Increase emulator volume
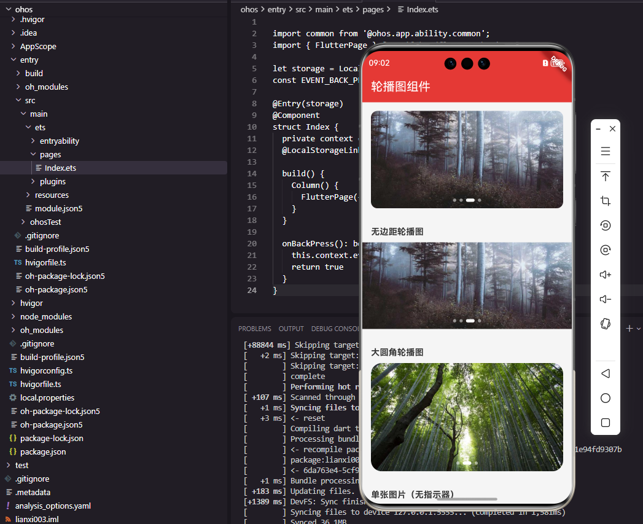The height and width of the screenshot is (524, 643). [606, 275]
